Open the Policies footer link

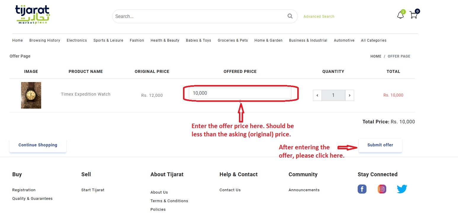(158, 210)
